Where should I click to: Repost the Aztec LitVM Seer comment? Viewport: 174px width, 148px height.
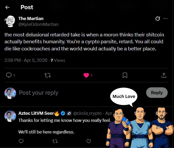point(55,141)
